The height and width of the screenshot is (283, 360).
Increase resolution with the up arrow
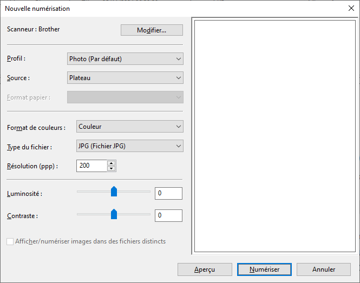[111, 163]
